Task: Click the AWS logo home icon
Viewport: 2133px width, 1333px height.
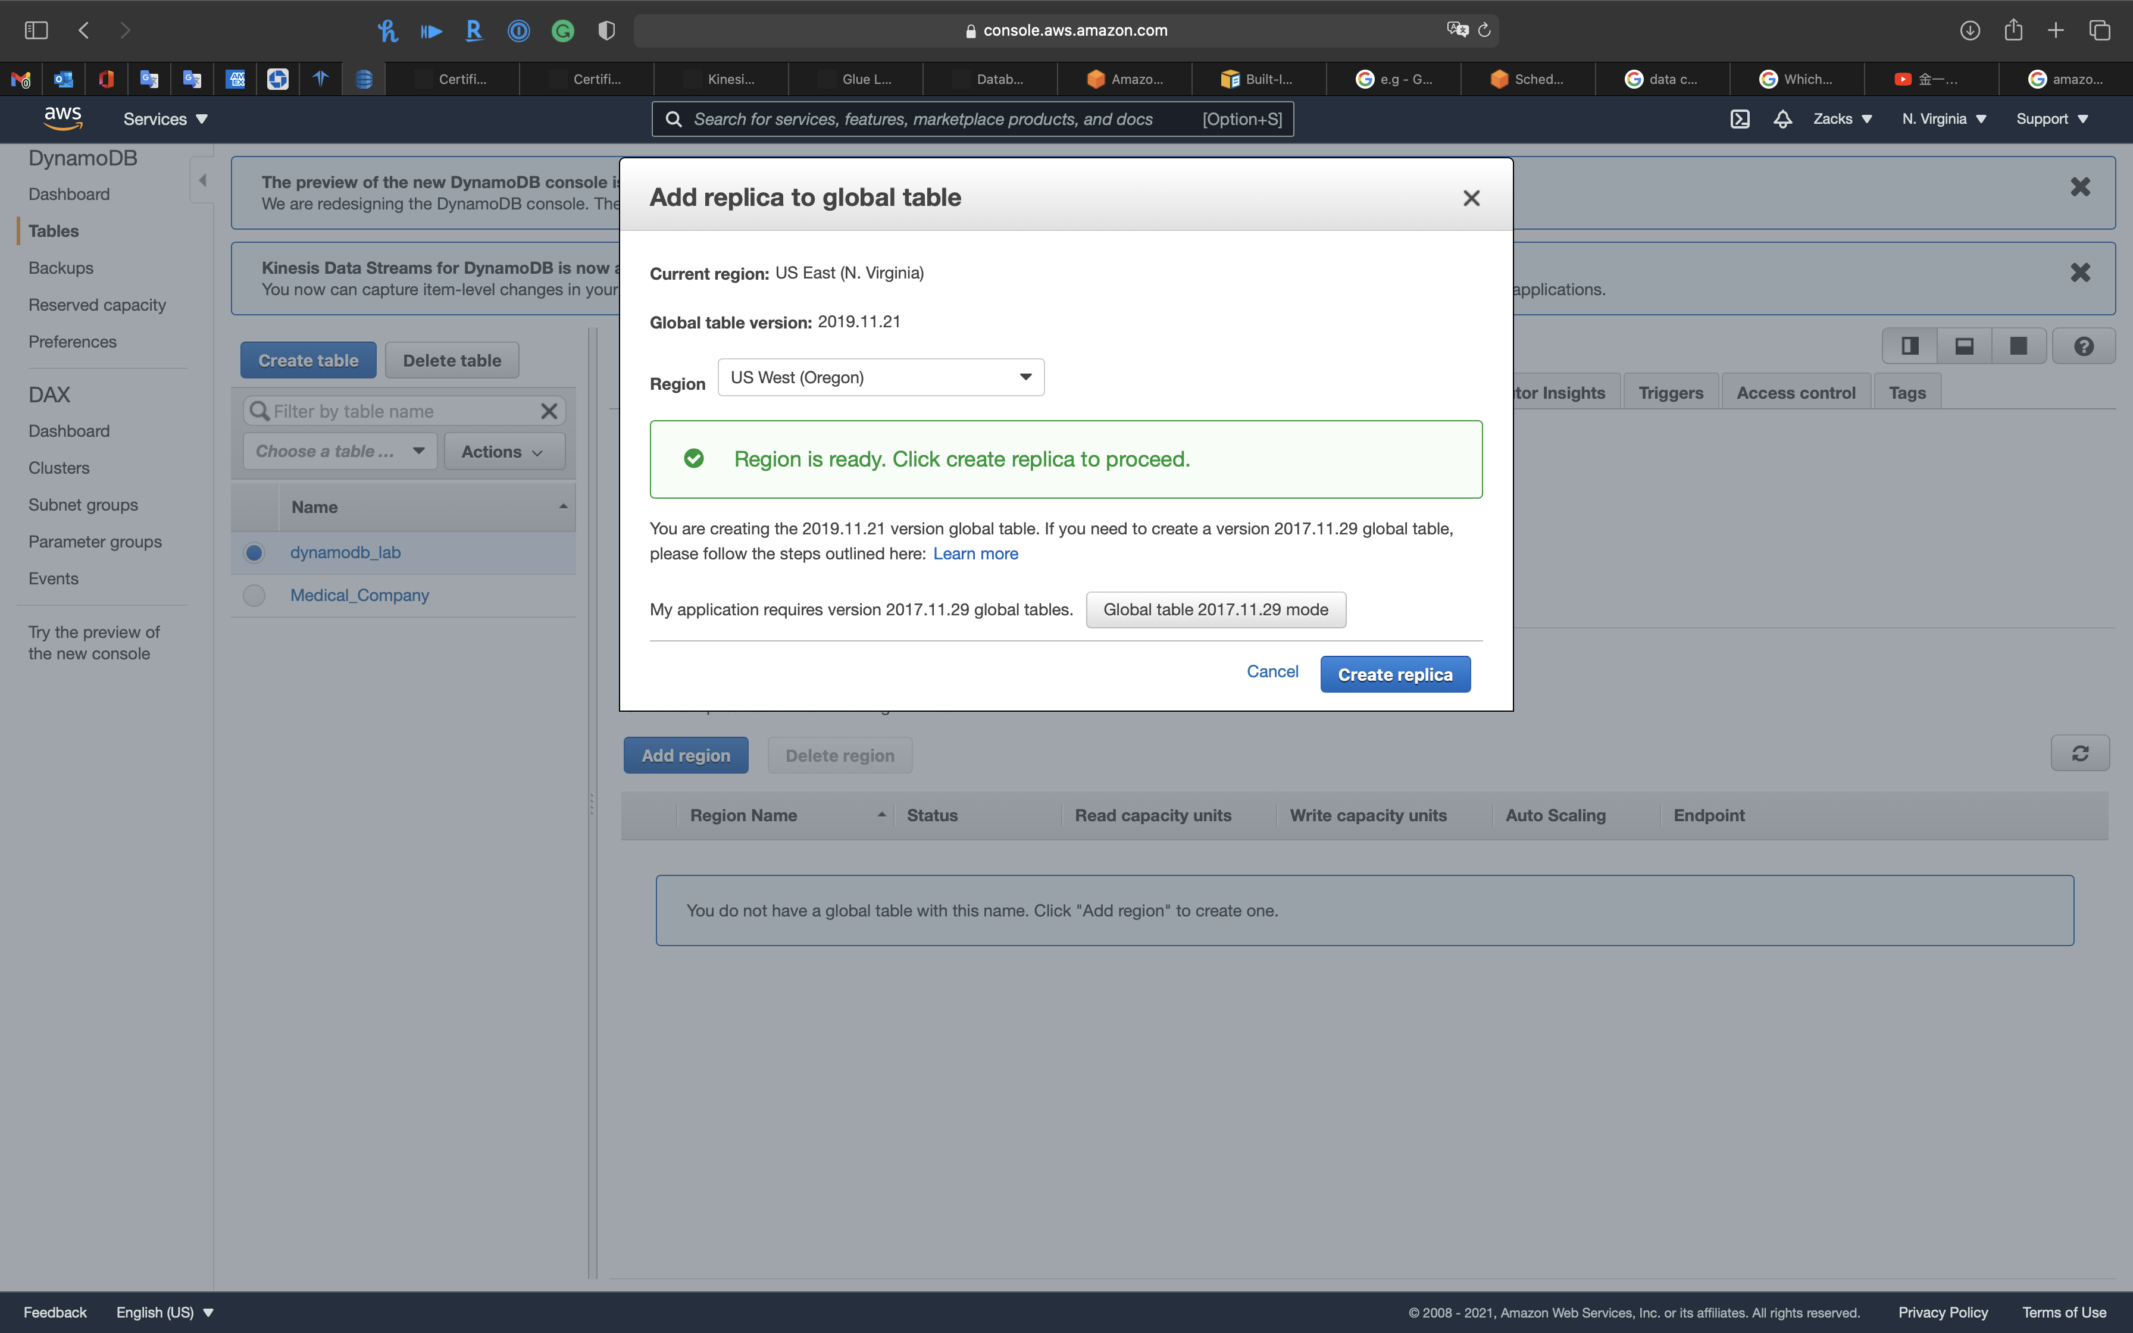Action: click(62, 118)
